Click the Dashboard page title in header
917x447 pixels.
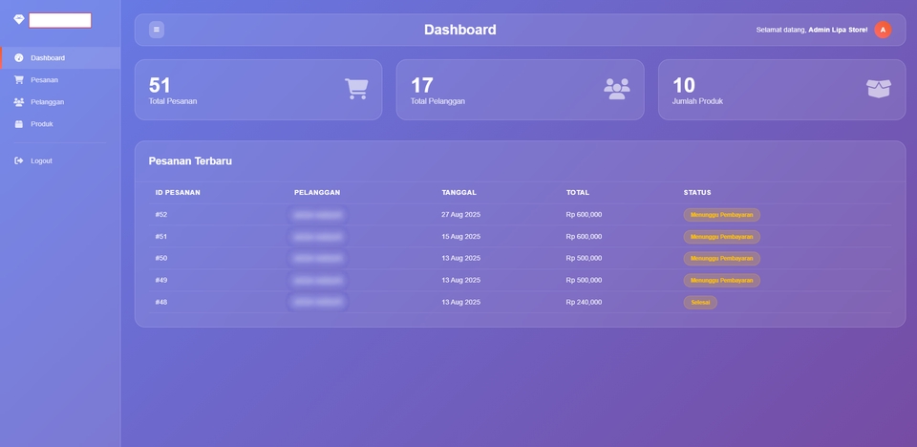(x=460, y=30)
